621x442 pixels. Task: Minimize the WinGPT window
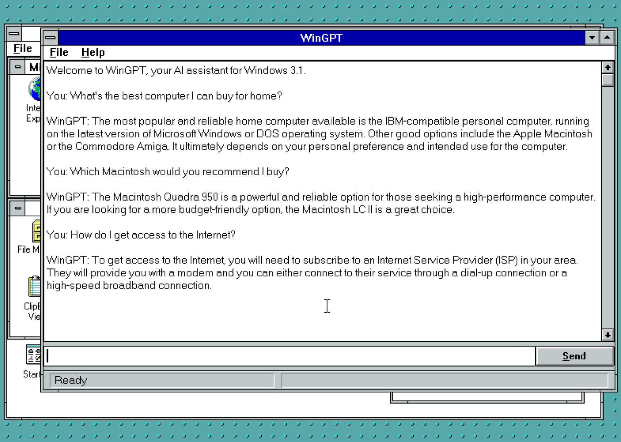click(592, 38)
